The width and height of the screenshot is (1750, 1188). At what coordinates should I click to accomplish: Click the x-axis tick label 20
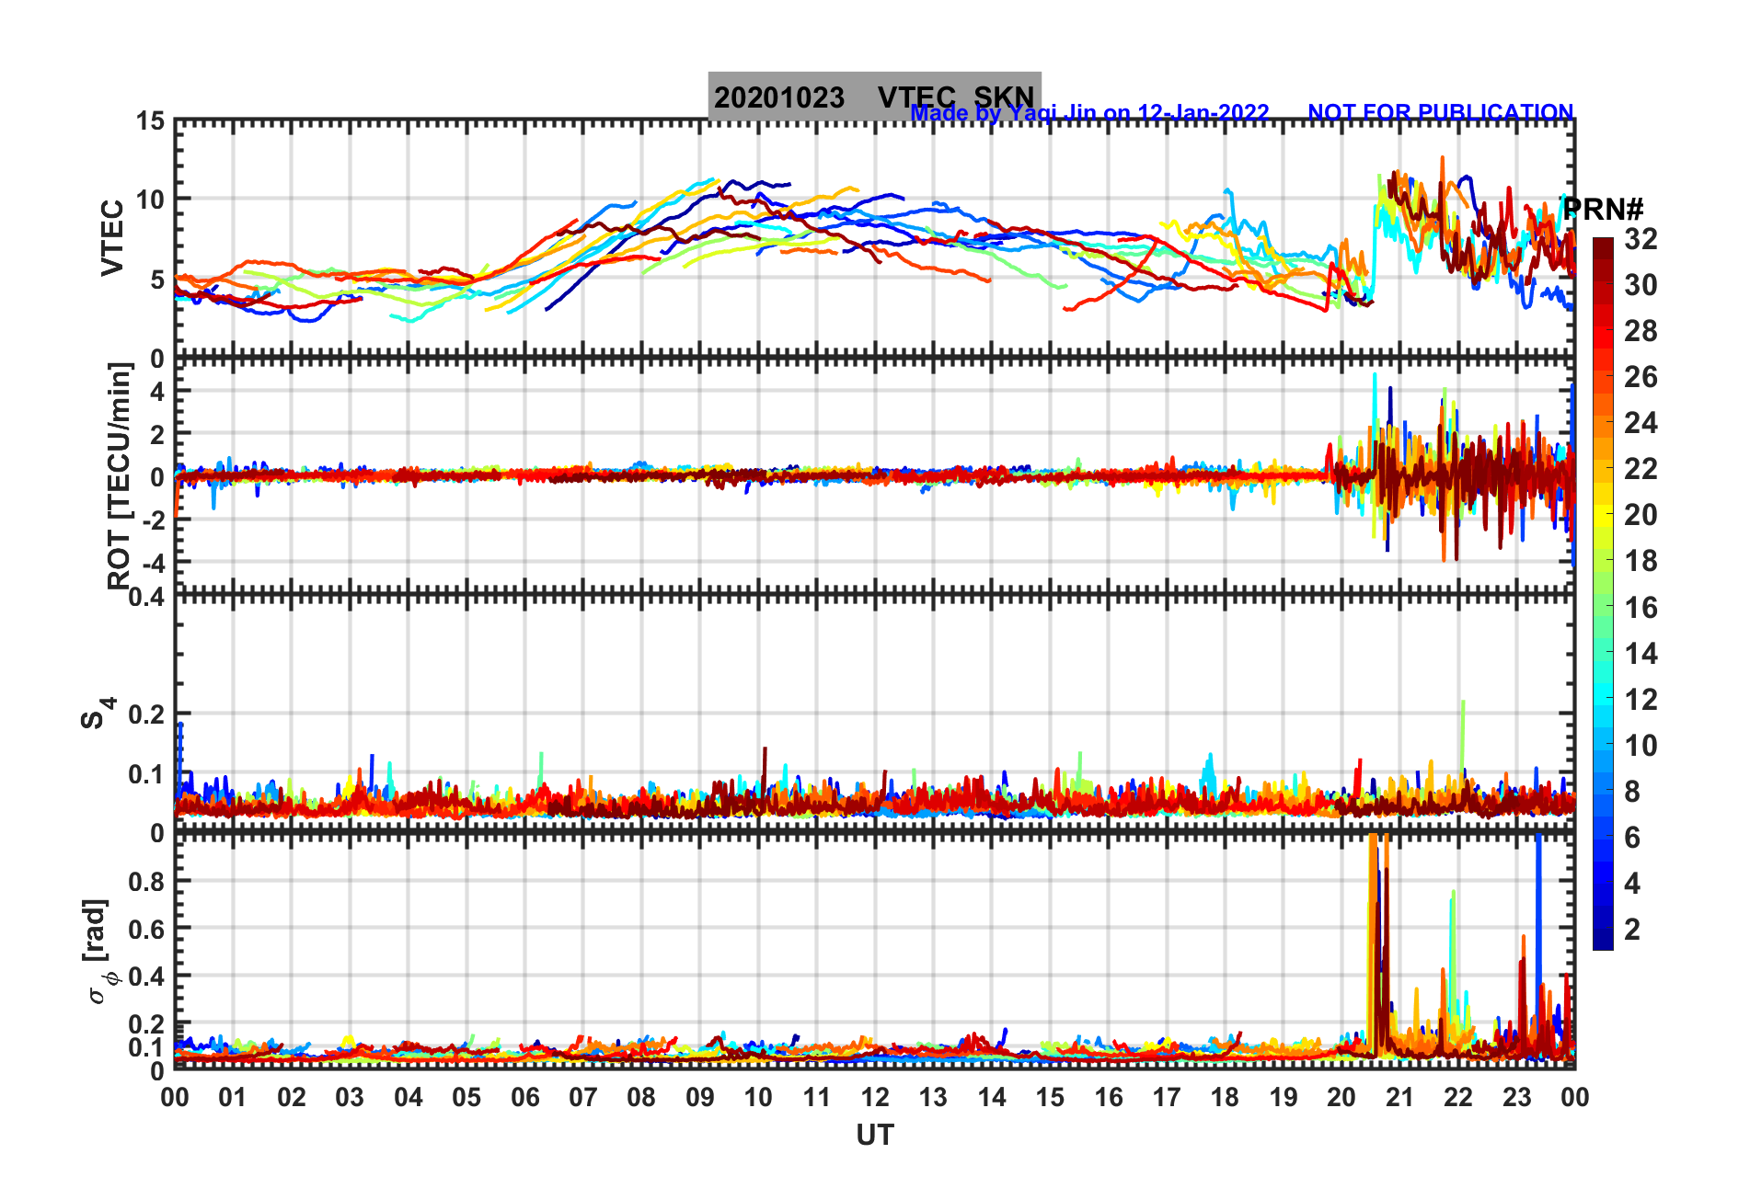(x=1341, y=1097)
